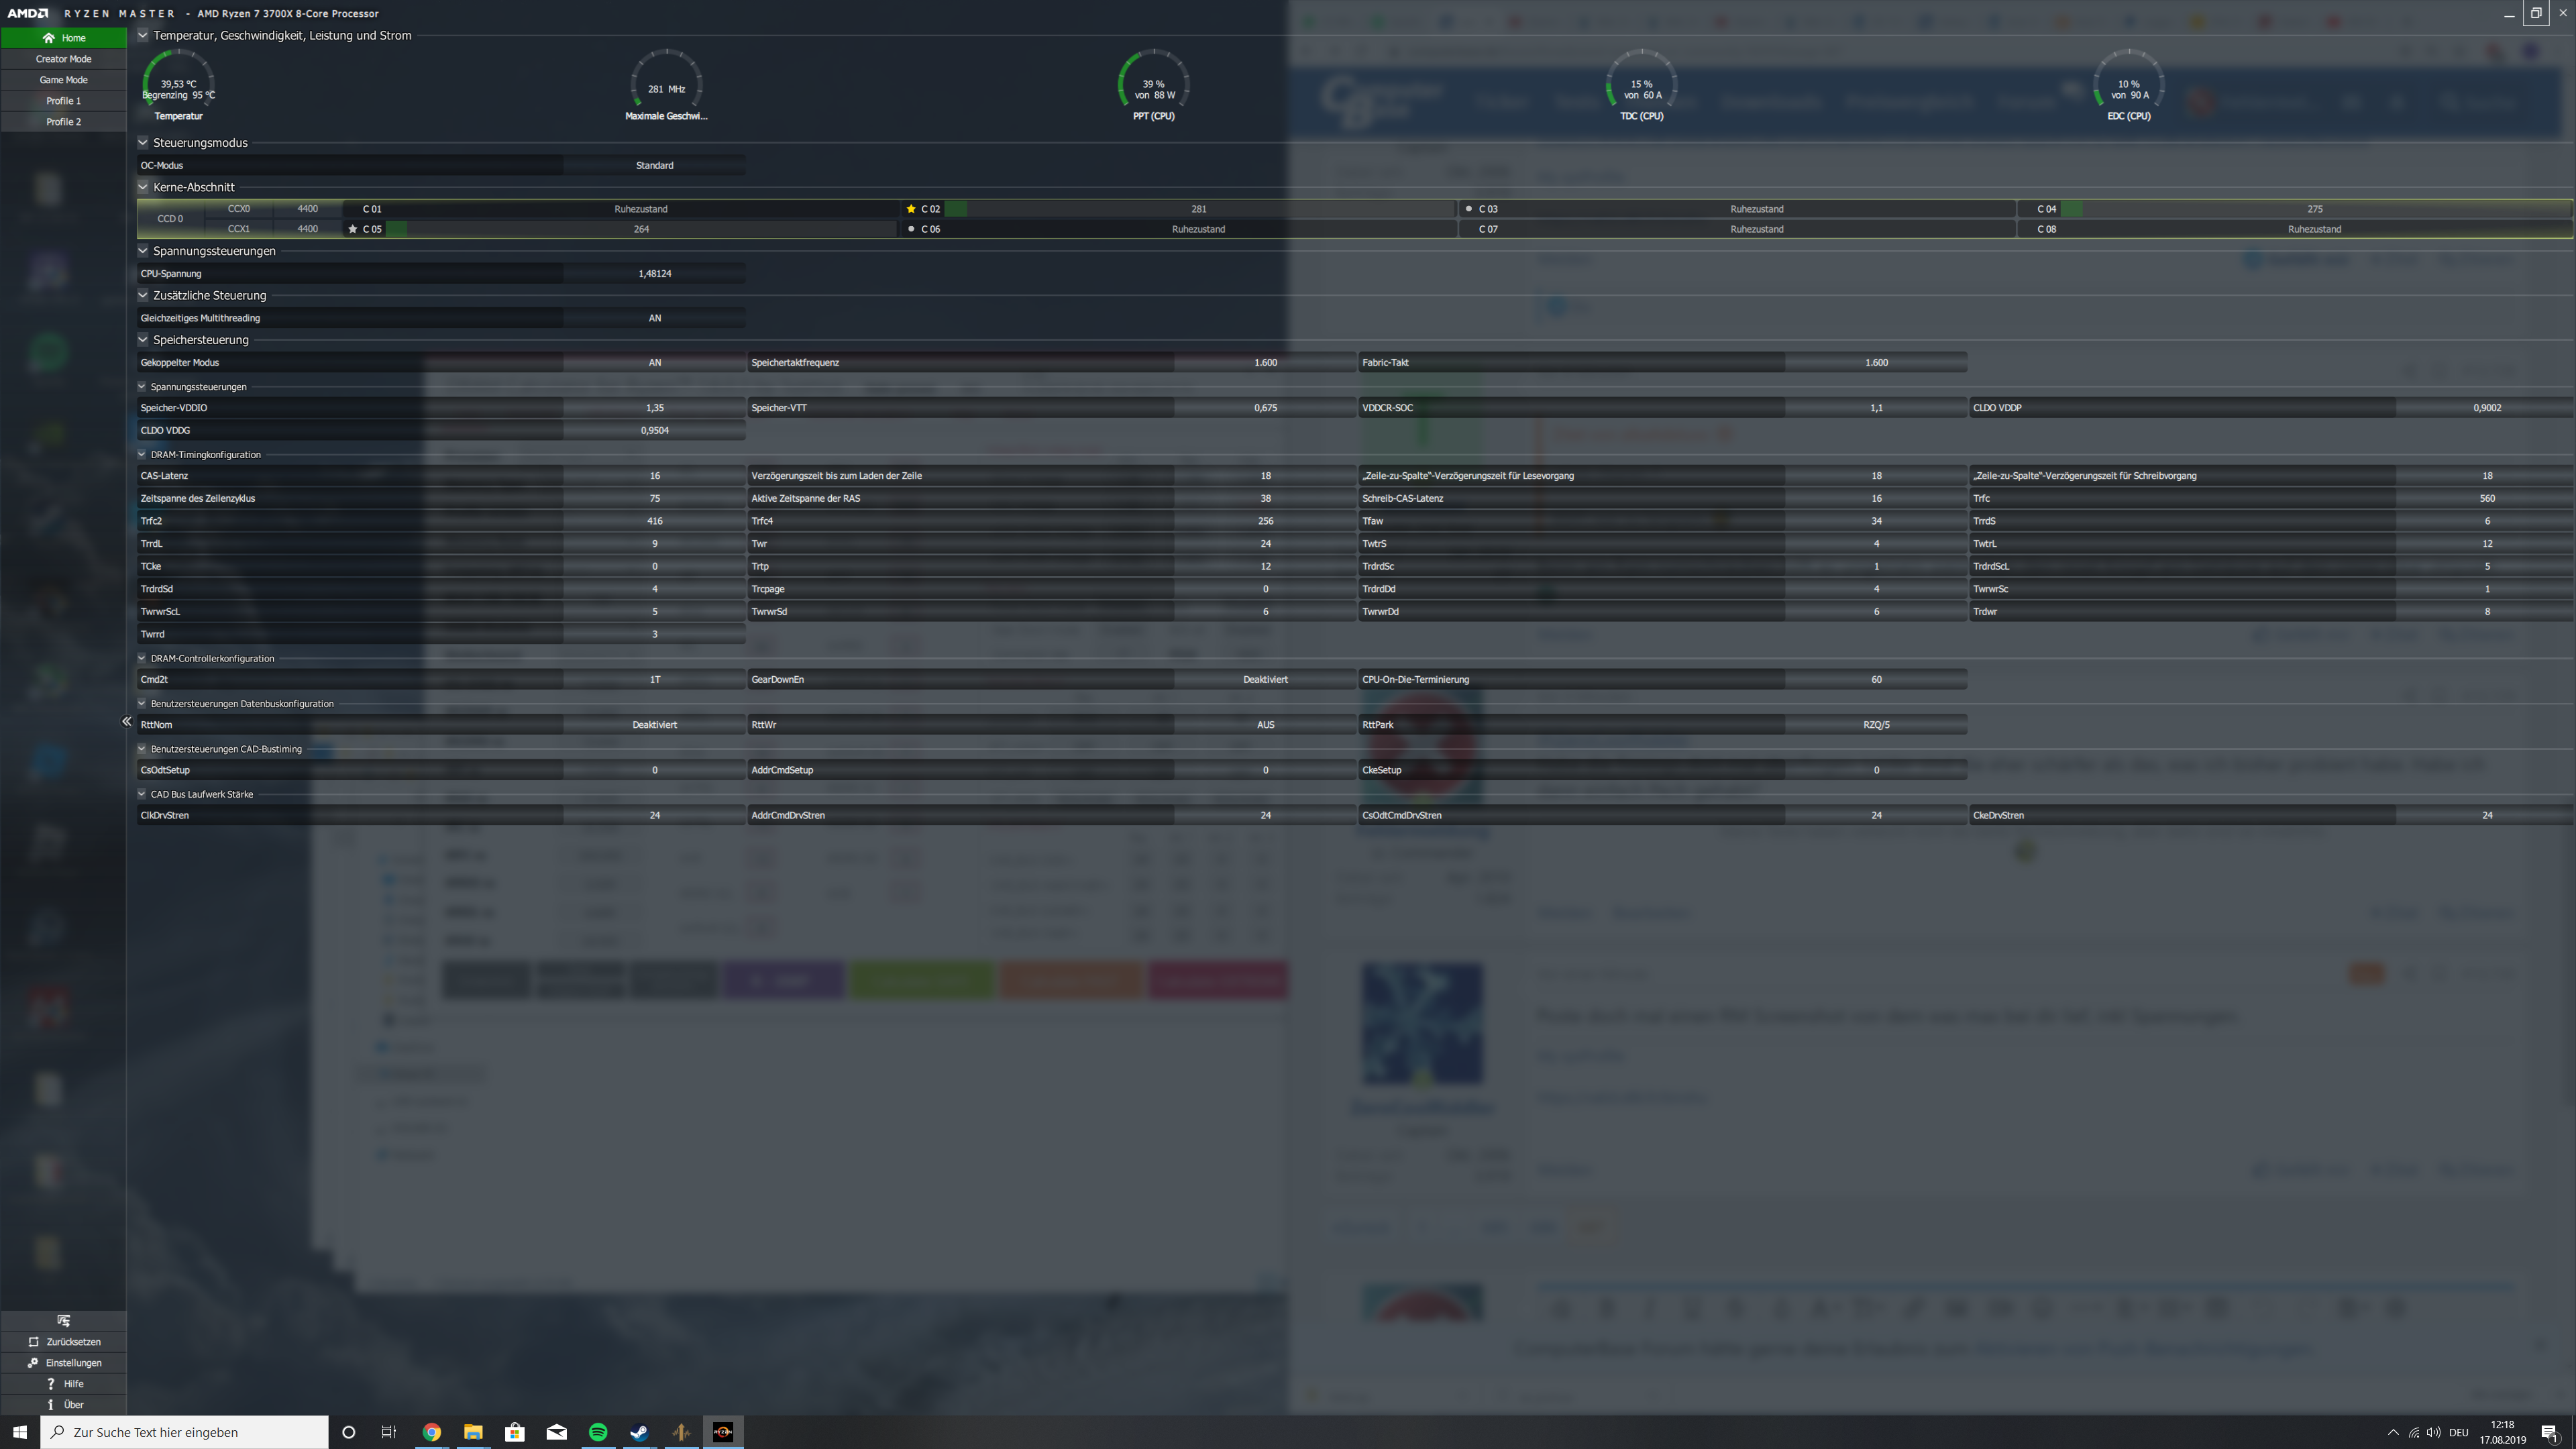
Task: Toggle Gekoppelter Modus AN value
Action: 654,363
